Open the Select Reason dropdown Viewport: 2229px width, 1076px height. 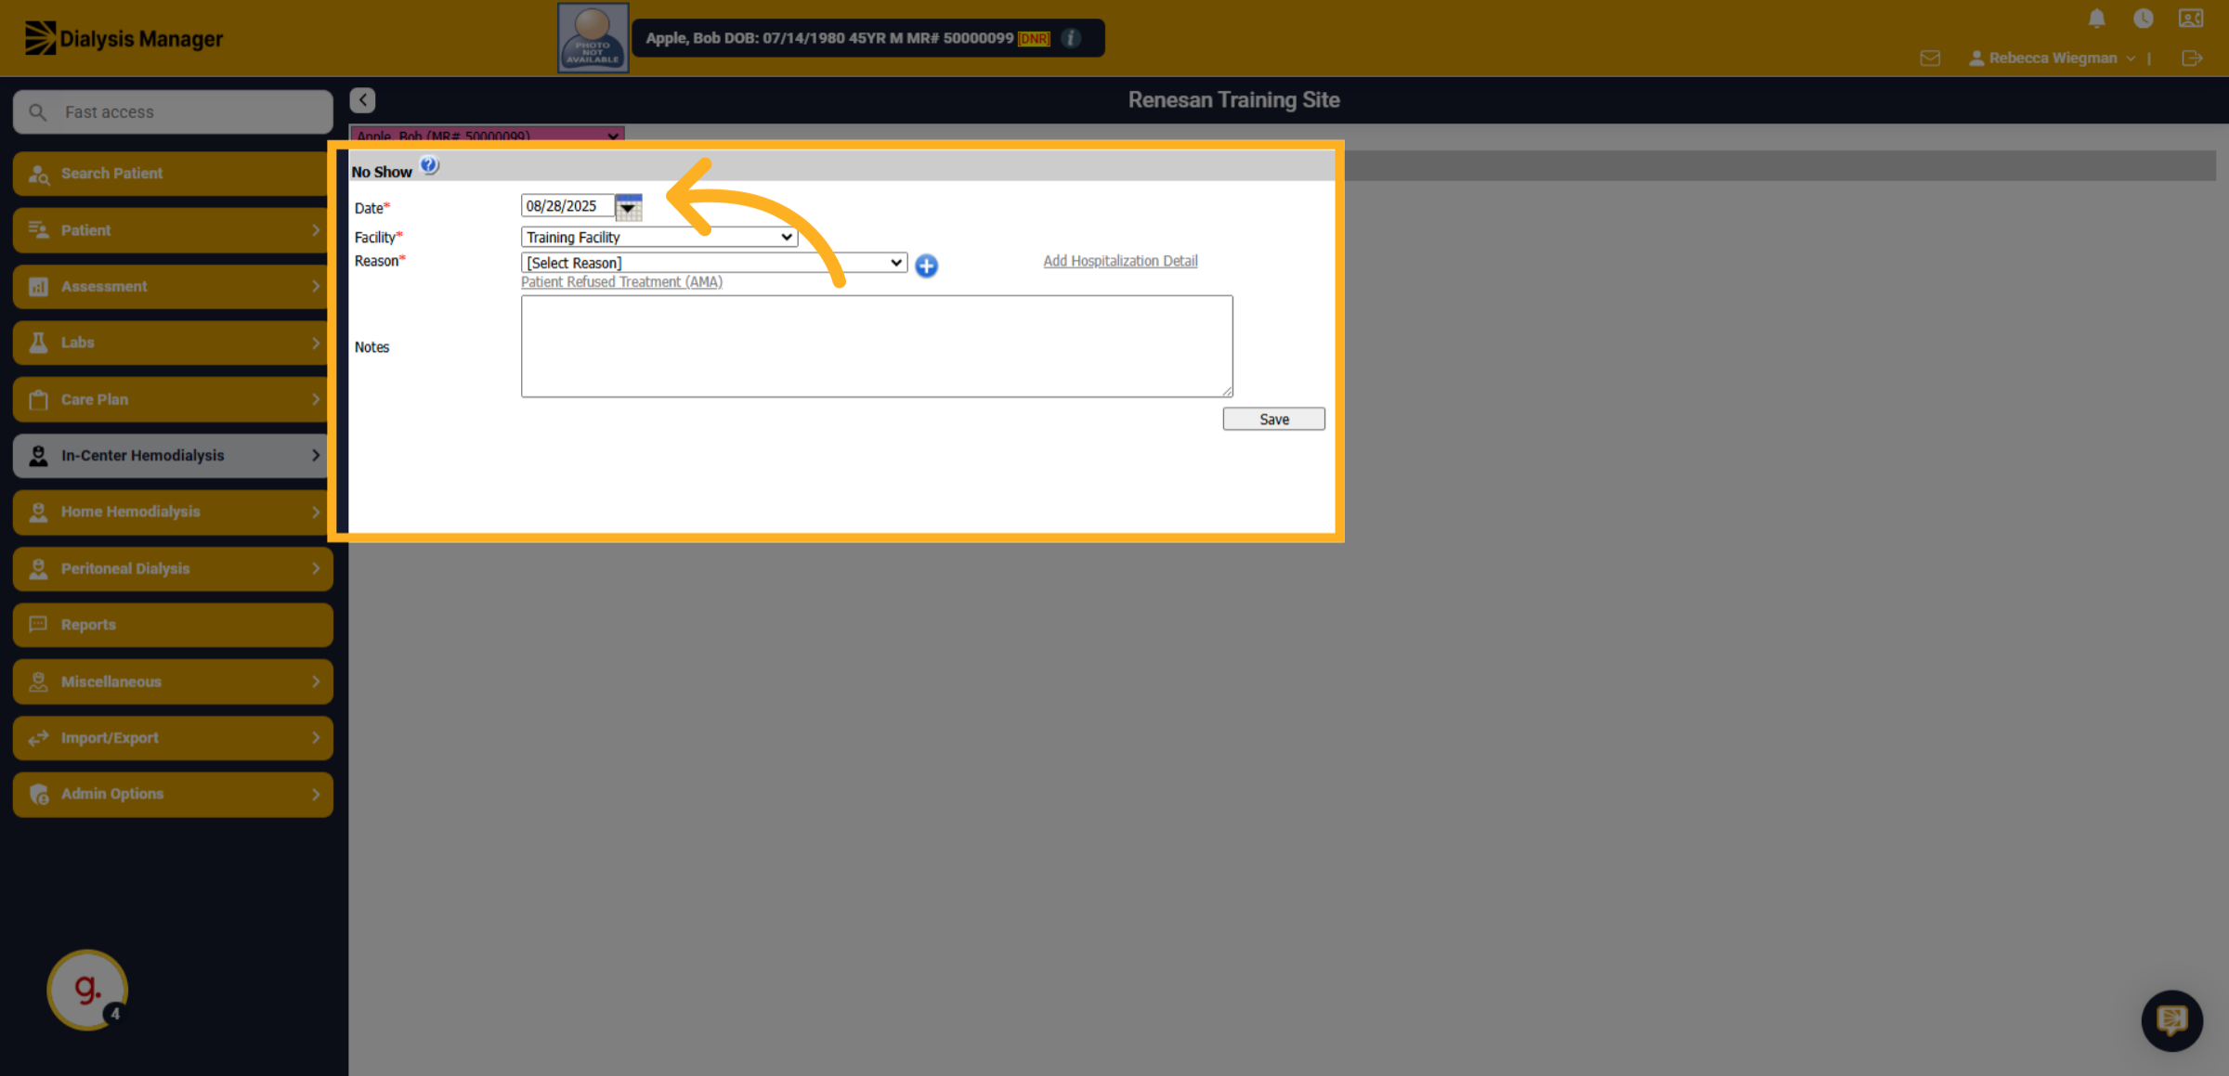(714, 263)
